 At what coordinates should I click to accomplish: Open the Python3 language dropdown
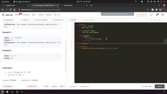[x=75, y=20]
